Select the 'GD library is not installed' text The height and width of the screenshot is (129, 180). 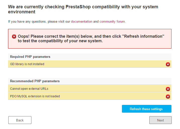[x=27, y=64]
